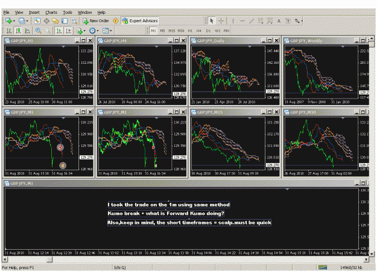377x272 pixels.
Task: Open MetaEditor via yellow diamond icon
Action: (x=116, y=21)
